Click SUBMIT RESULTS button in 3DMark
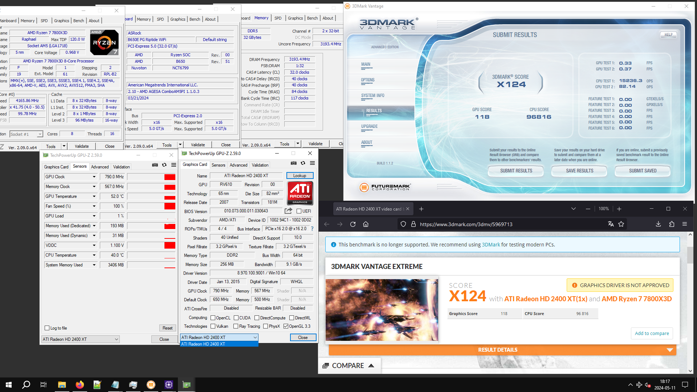Image resolution: width=697 pixels, height=392 pixels. pyautogui.click(x=516, y=171)
